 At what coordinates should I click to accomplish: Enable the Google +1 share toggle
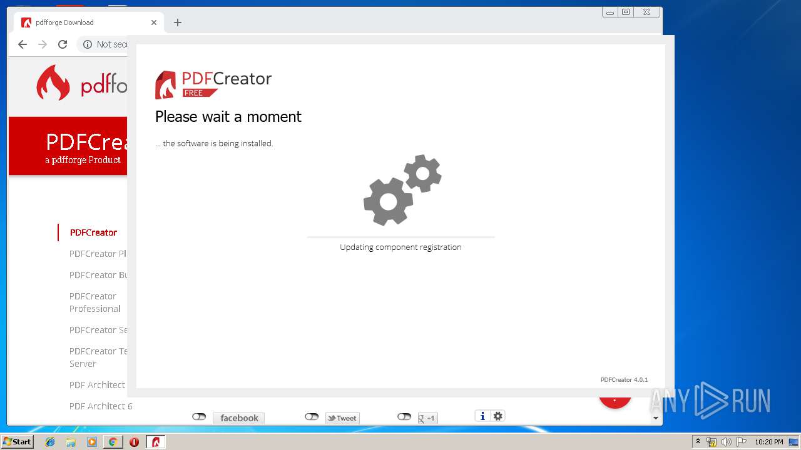404,417
